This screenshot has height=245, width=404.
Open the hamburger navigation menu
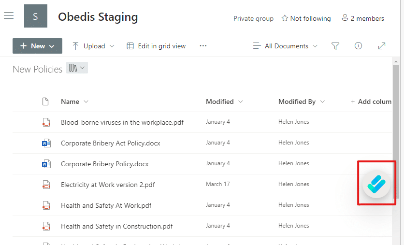(9, 16)
